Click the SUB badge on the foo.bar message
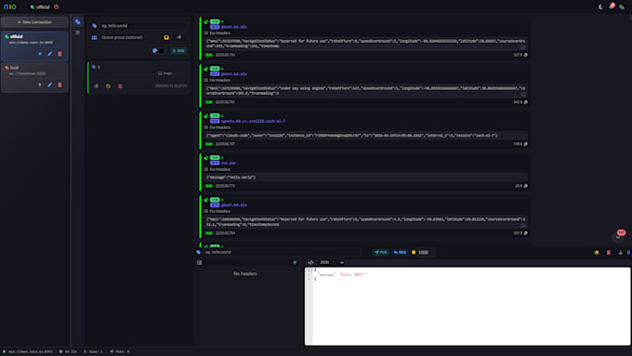Viewport: 632px width, 356px height. coord(215,158)
